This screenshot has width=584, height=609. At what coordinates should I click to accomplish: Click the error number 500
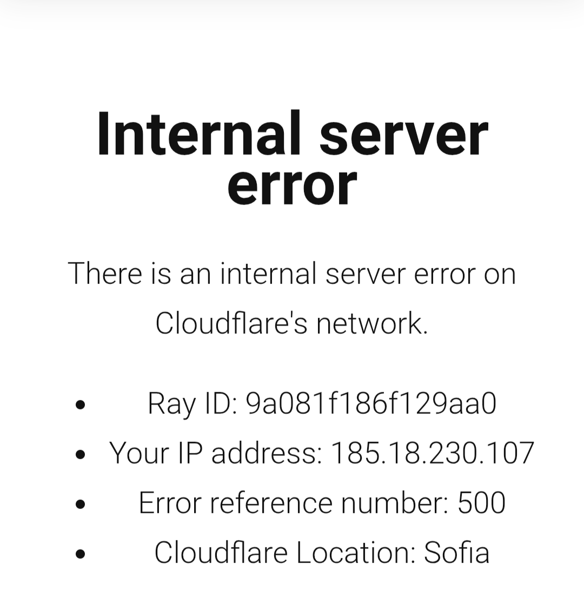point(482,503)
